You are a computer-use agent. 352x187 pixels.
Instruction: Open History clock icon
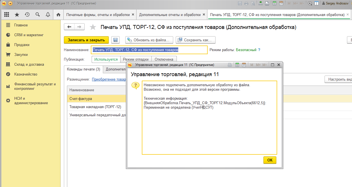[27, 15]
